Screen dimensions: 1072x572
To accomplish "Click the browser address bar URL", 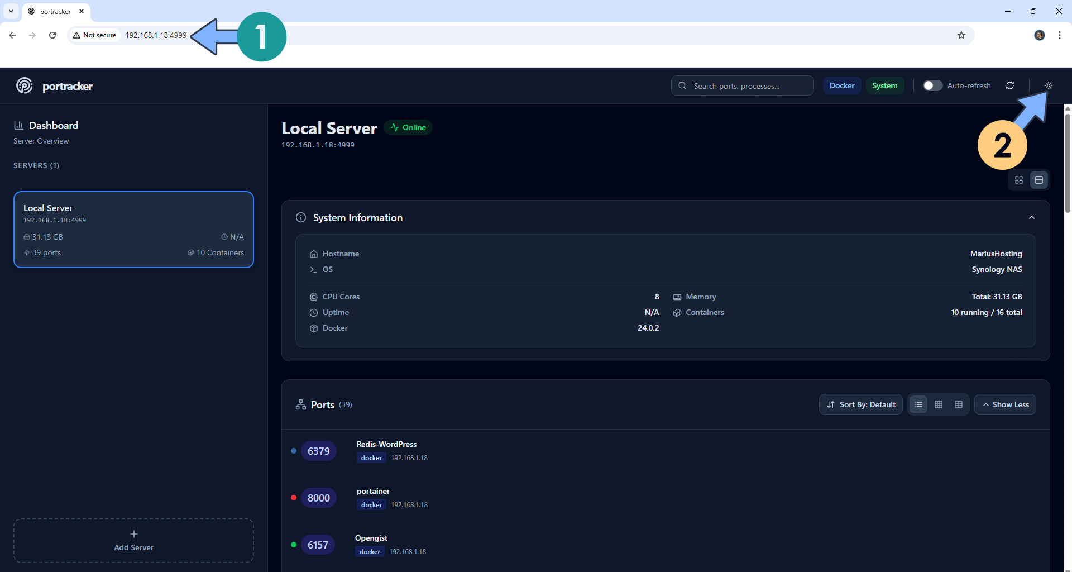I will [x=156, y=35].
